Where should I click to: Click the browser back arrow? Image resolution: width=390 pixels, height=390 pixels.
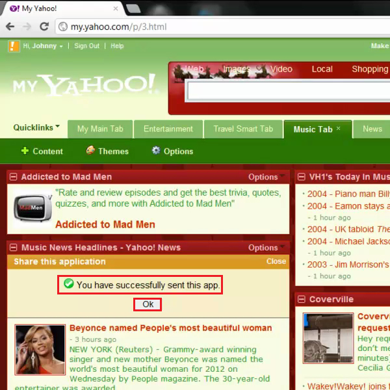pos(10,27)
